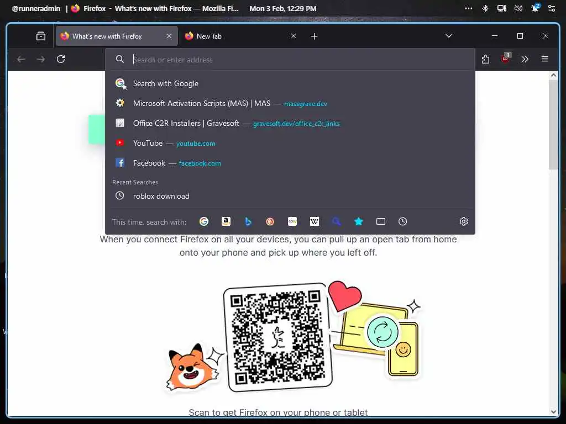Click scrollbar up arrow
Image resolution: width=566 pixels, height=424 pixels.
click(x=553, y=75)
